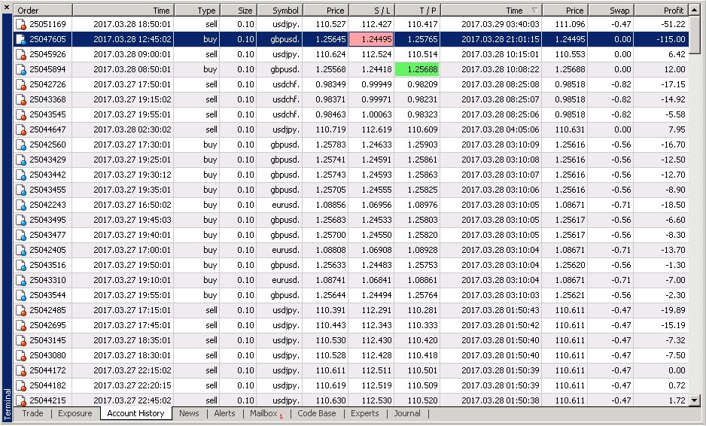Click the order icon for order 25043442
Image resolution: width=706 pixels, height=426 pixels.
pos(21,175)
